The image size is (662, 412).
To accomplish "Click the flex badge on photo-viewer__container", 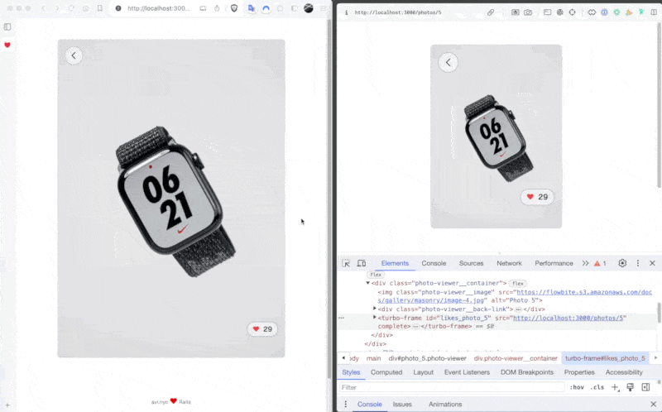I will click(x=518, y=284).
